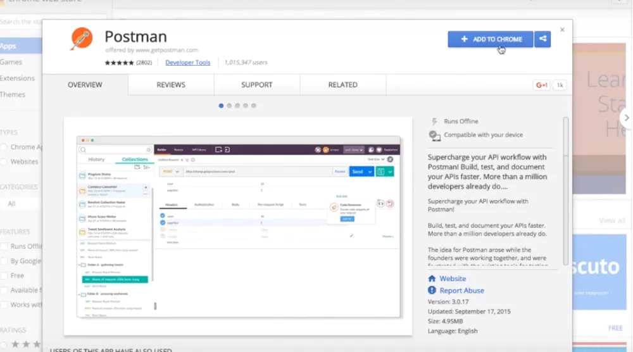This screenshot has height=352, width=633.
Task: Click the Runs Offline lightning icon
Action: [434, 121]
